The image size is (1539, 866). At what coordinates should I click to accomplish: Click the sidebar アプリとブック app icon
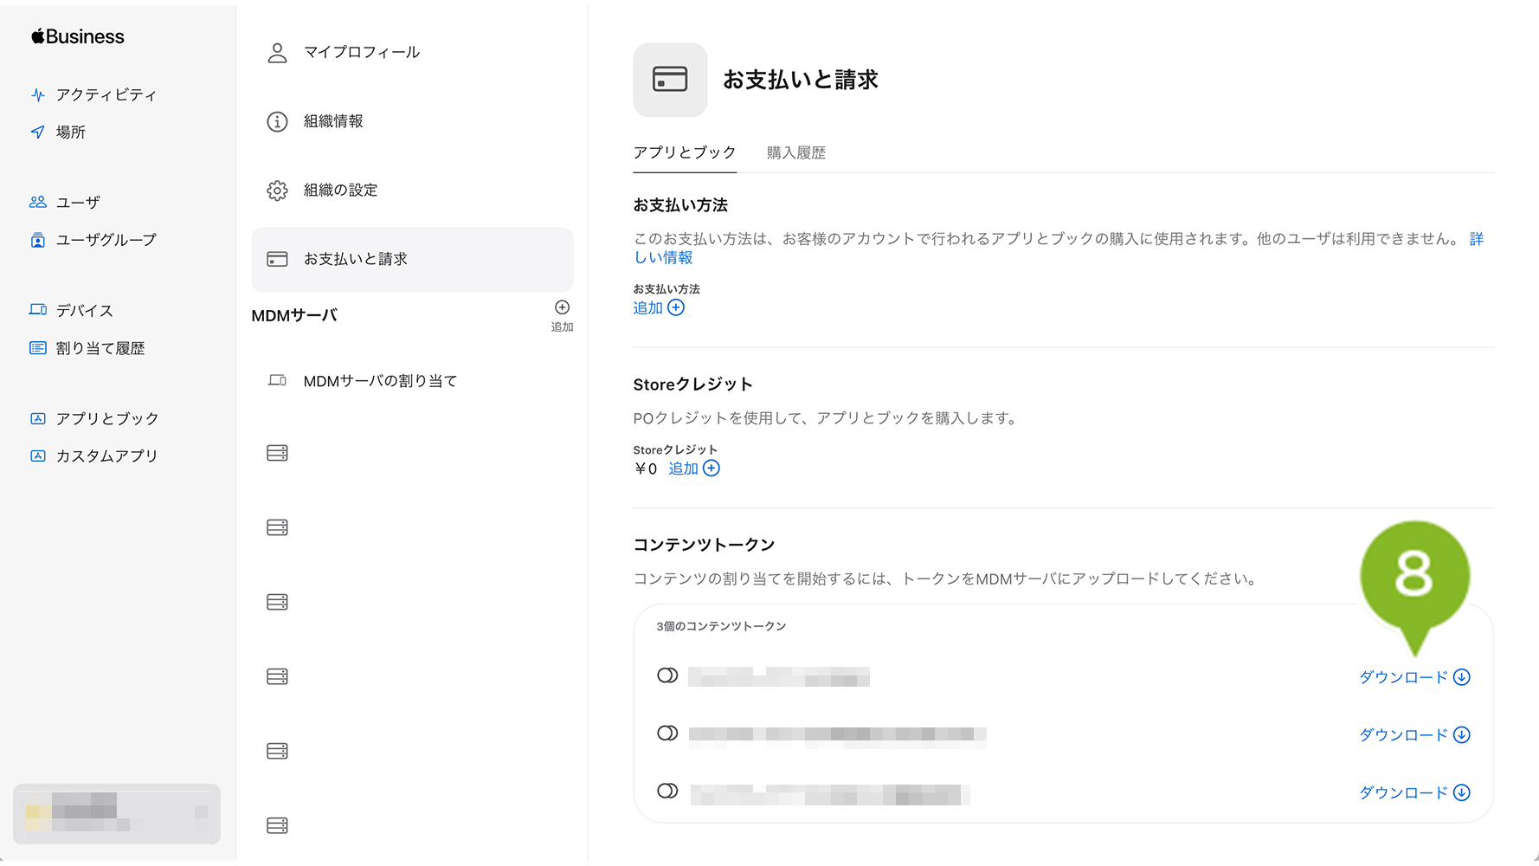pyautogui.click(x=38, y=418)
